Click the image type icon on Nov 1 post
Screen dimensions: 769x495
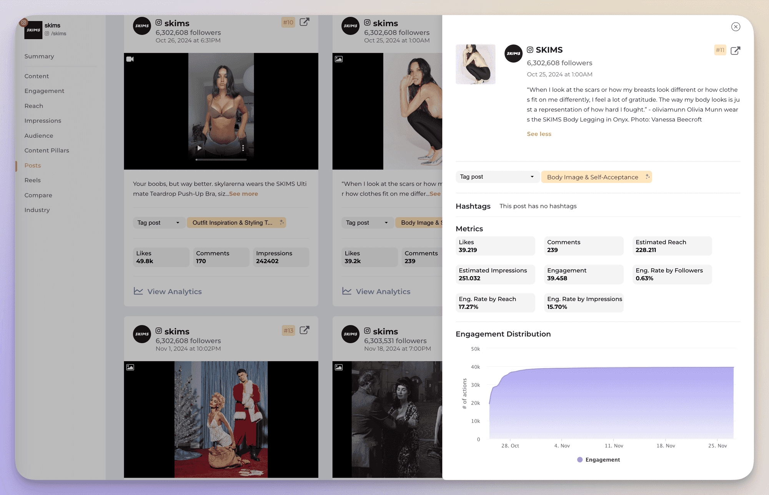coord(130,367)
